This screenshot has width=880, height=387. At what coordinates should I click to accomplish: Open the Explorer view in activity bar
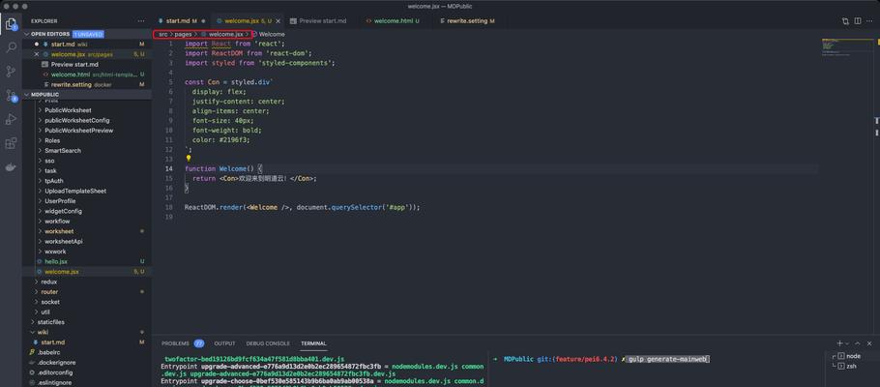11,23
